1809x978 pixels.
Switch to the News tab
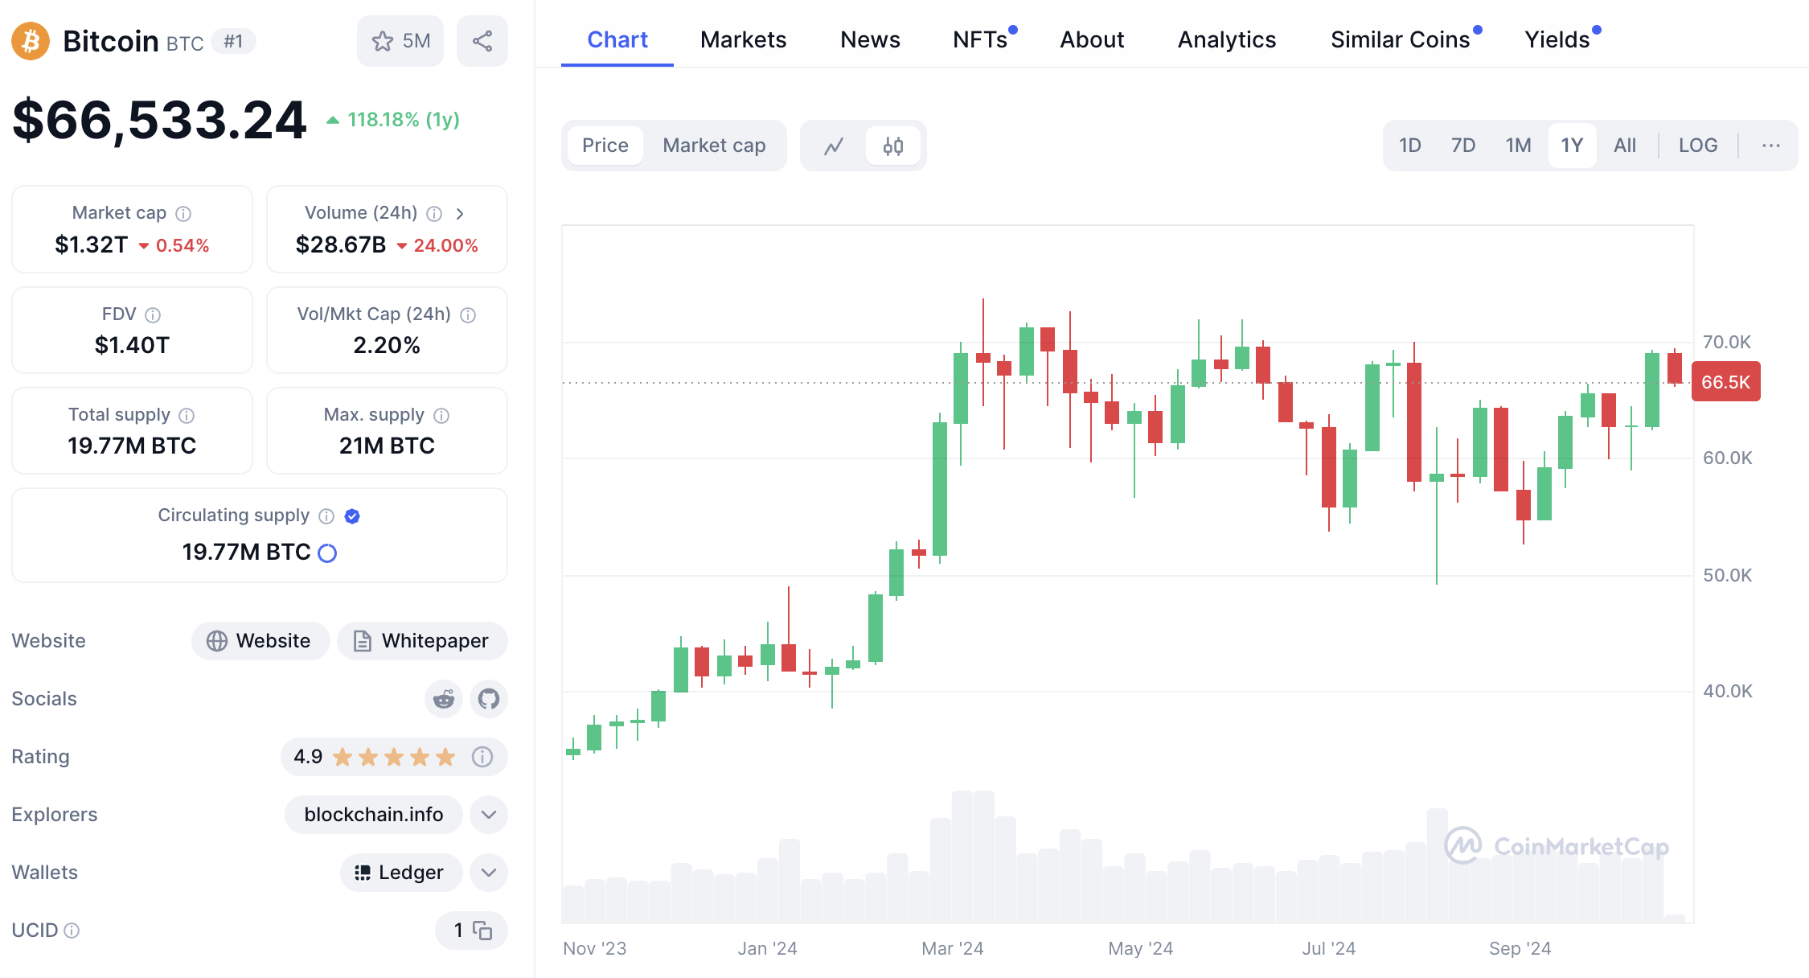870,39
